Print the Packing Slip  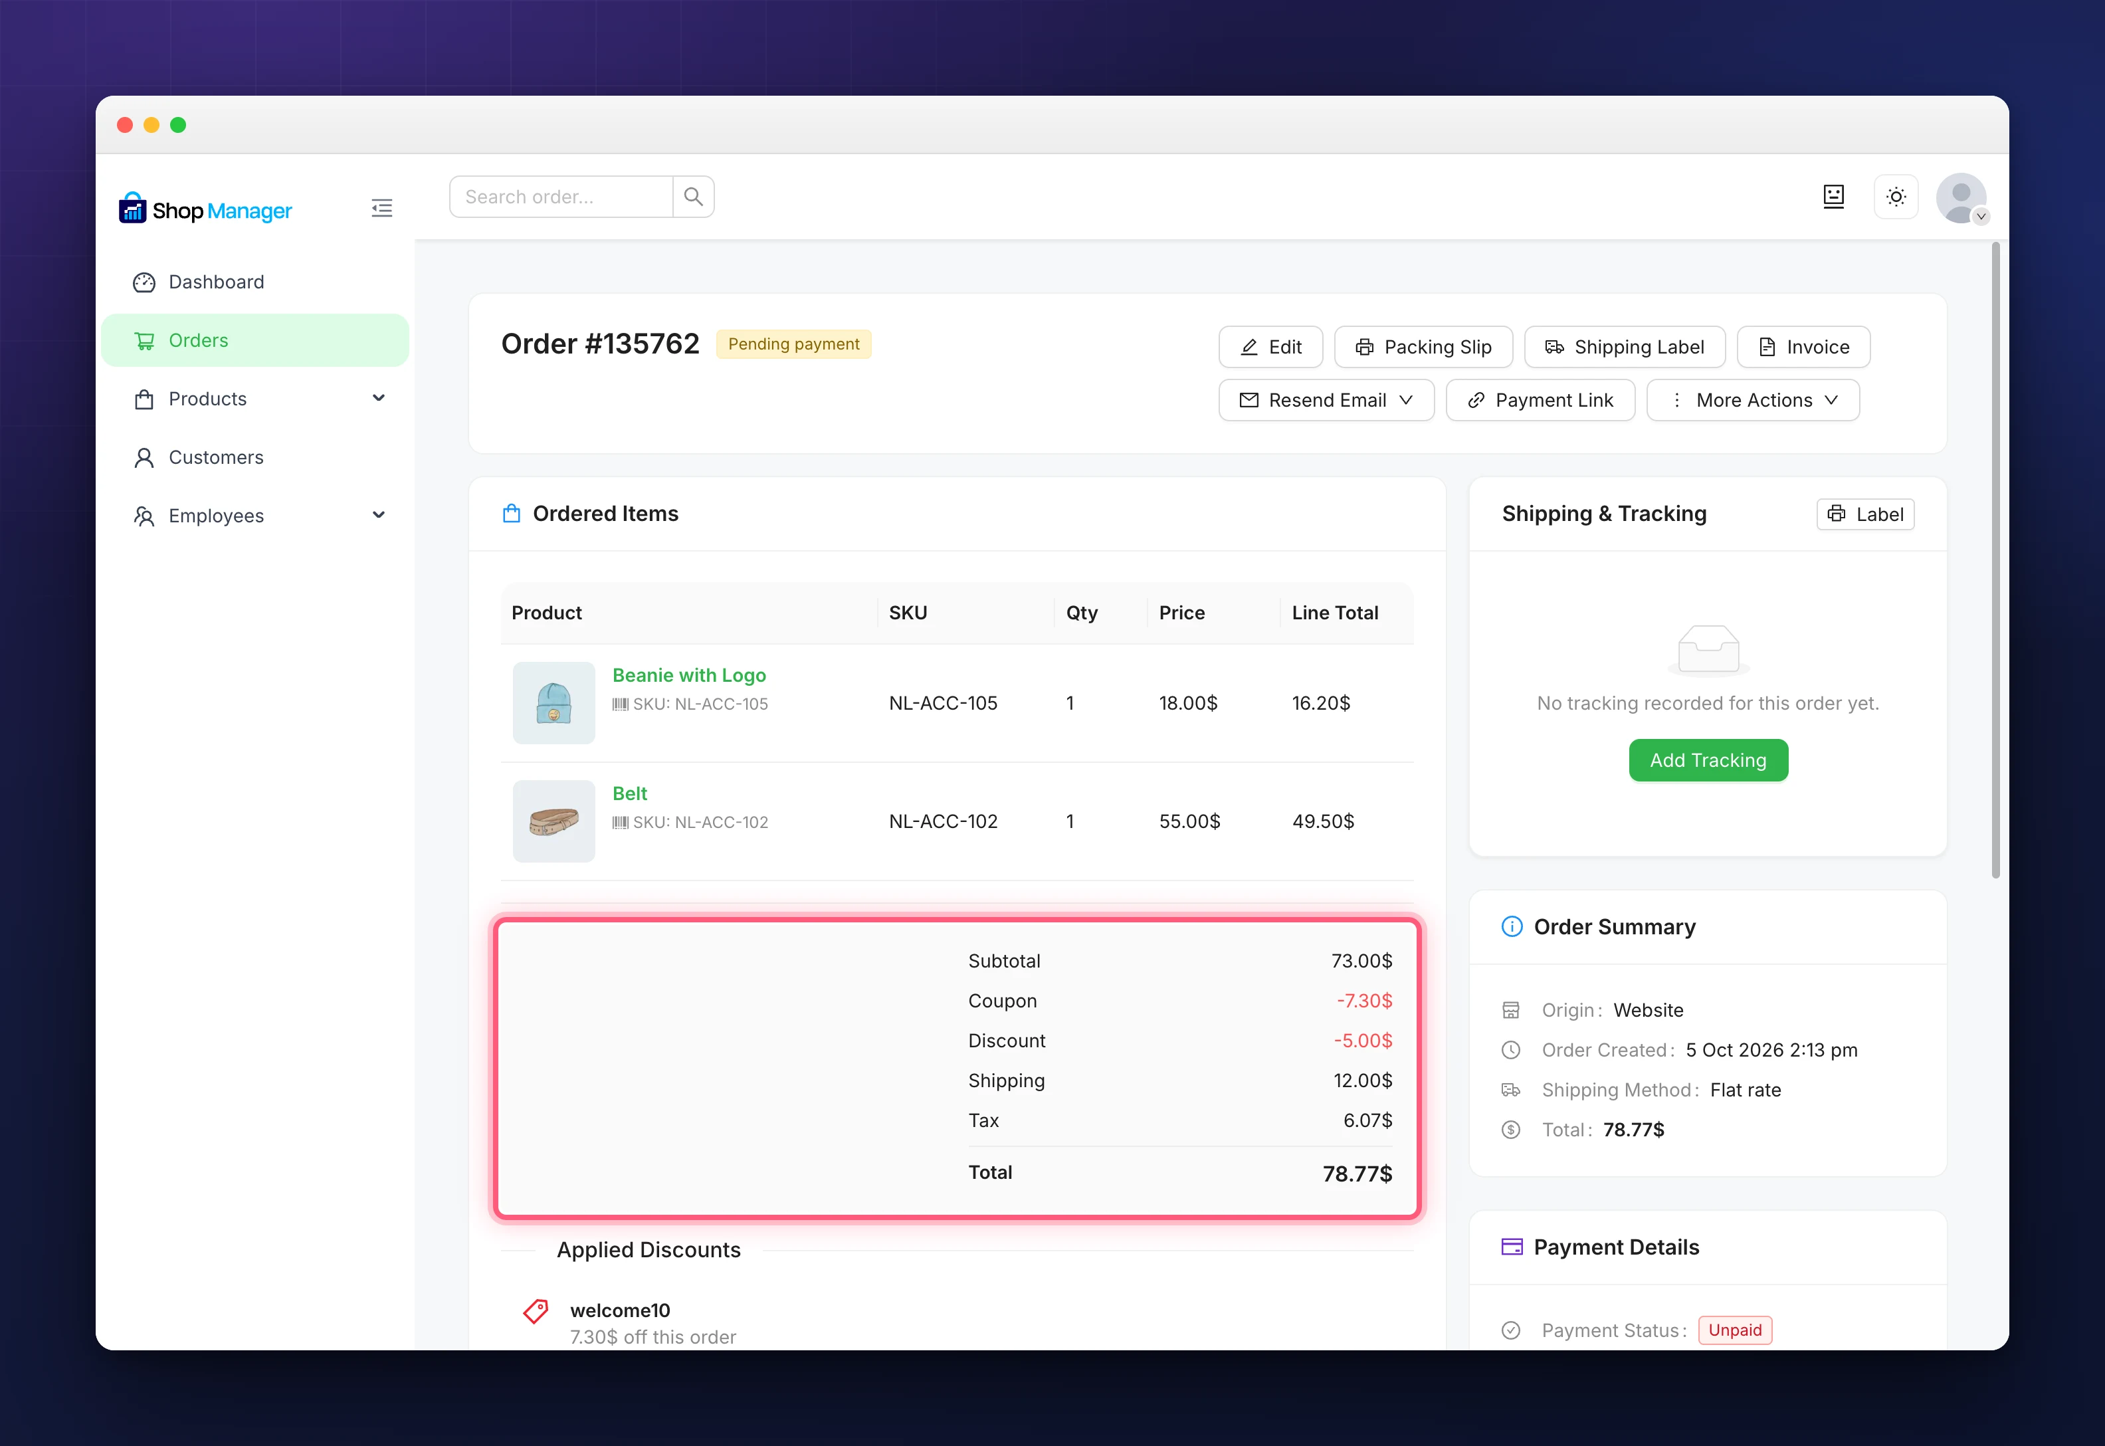tap(1423, 347)
